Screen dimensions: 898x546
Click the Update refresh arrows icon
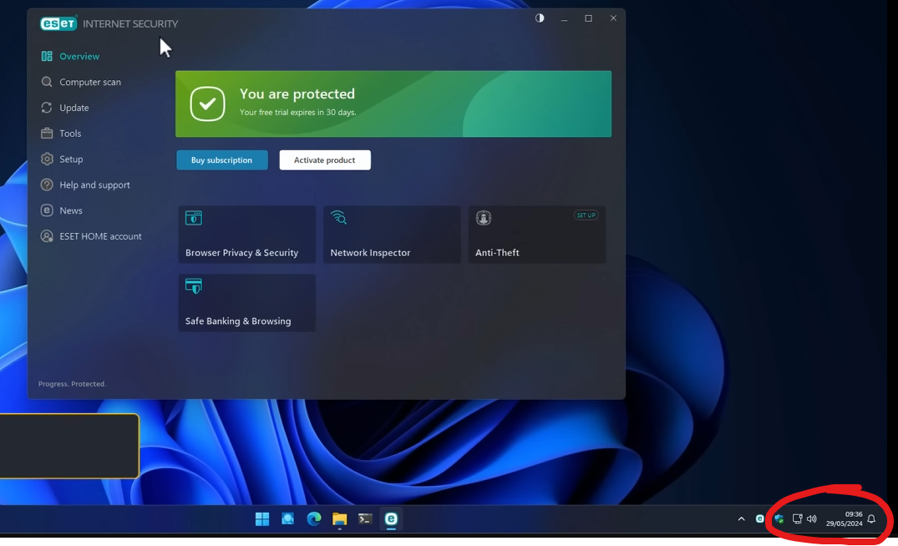pos(47,108)
